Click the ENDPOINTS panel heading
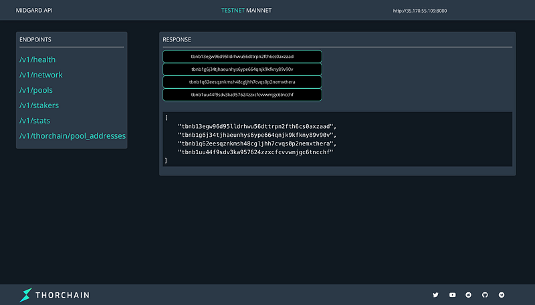The height and width of the screenshot is (305, 535). 35,40
